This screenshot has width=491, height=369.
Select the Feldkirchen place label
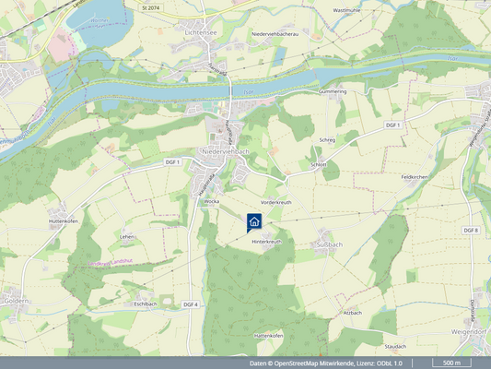point(415,177)
